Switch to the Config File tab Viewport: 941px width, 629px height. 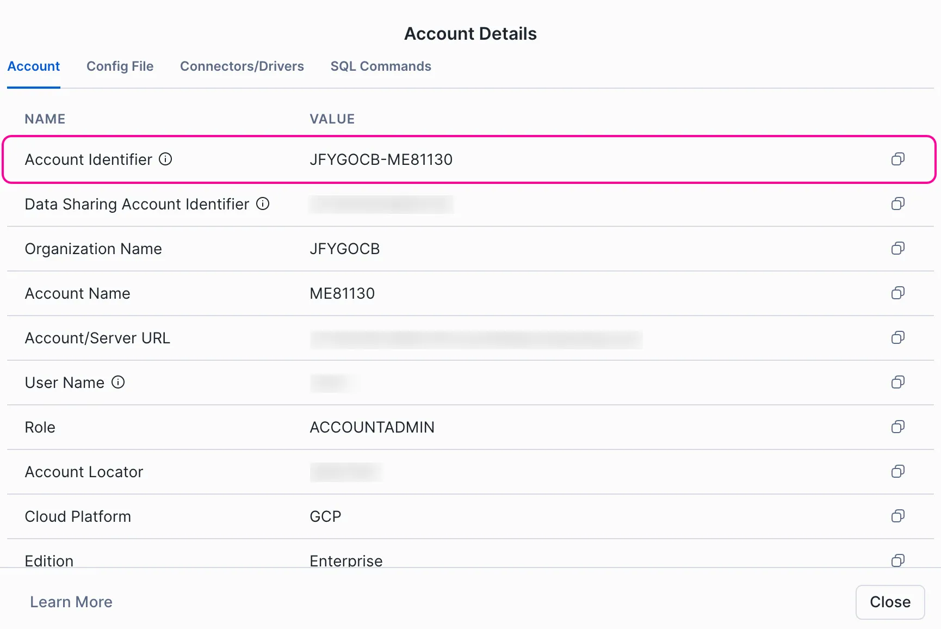120,66
